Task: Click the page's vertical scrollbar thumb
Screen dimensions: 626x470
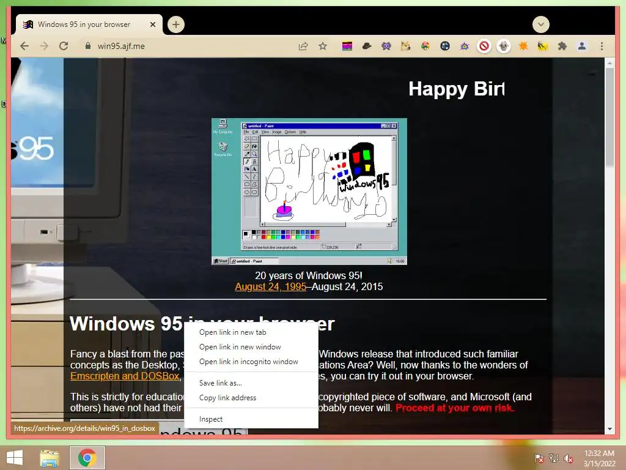Action: pos(609,116)
